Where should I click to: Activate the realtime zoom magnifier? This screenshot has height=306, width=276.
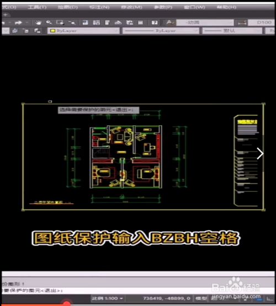[x=49, y=23]
